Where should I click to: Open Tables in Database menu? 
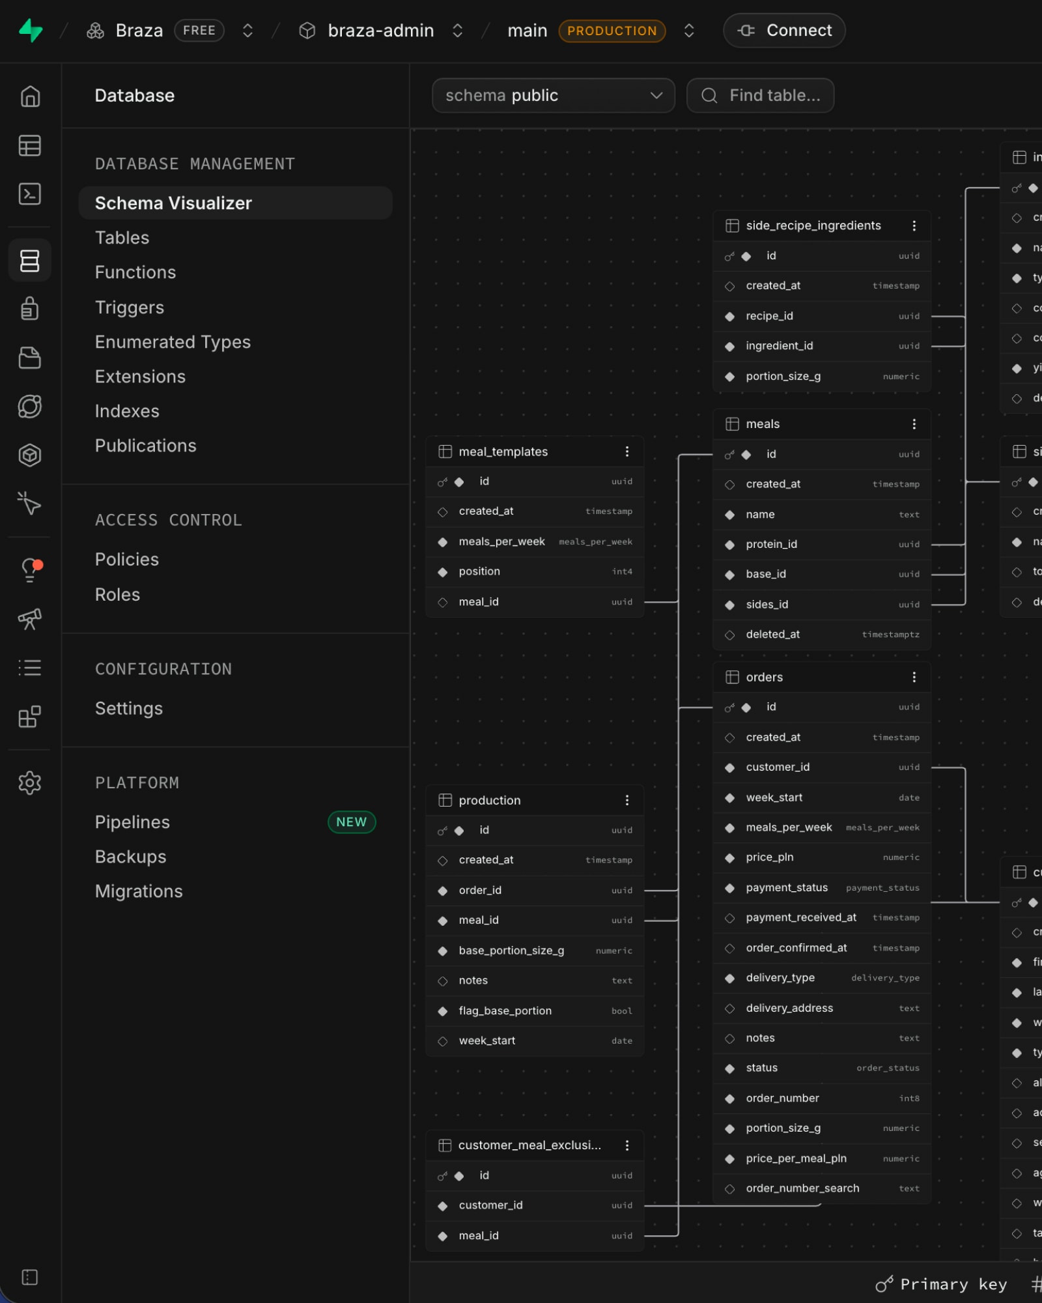(x=122, y=238)
